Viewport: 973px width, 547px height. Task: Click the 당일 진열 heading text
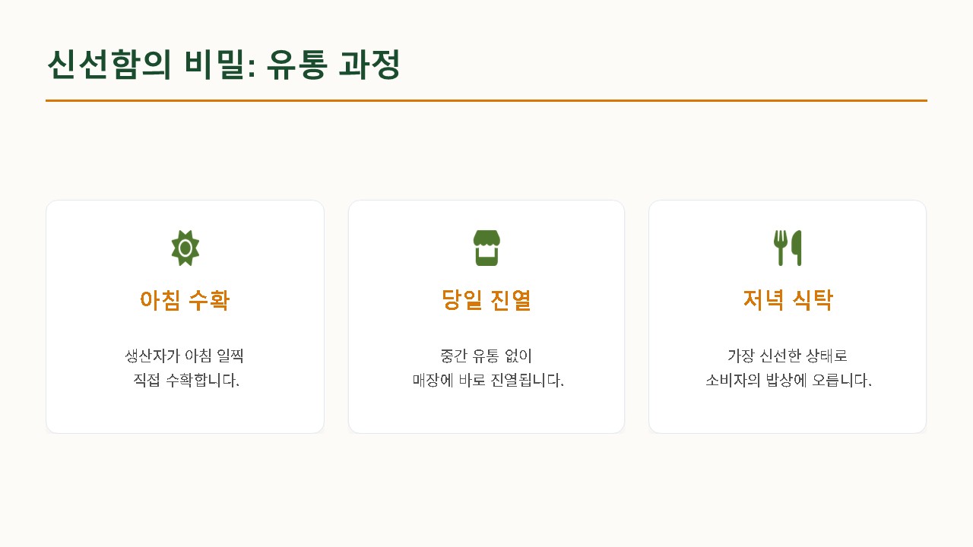click(x=486, y=300)
